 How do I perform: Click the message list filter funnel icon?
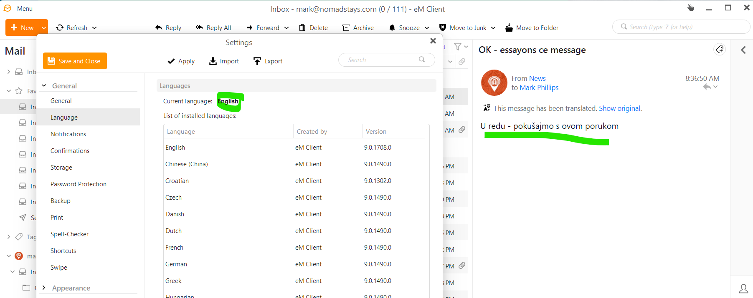coord(458,47)
